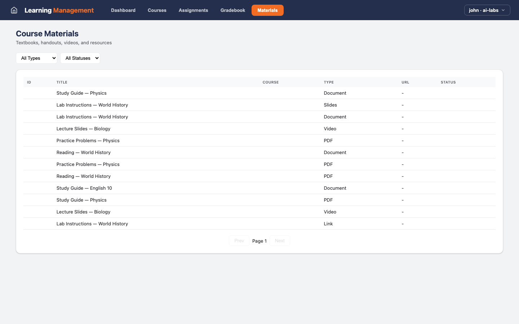Click the TYPE column header
The image size is (519, 324).
(329, 82)
